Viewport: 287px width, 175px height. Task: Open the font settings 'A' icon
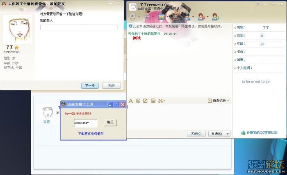pos(131,101)
